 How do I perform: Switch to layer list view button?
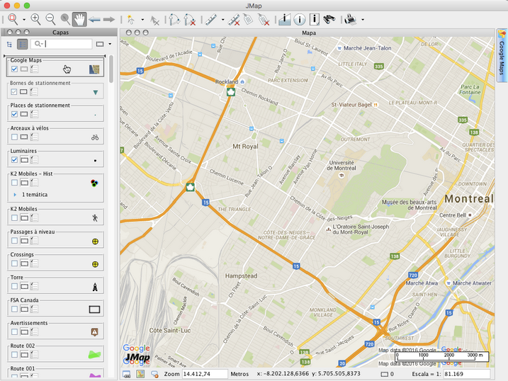tap(23, 44)
